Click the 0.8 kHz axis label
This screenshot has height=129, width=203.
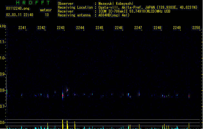click(3, 90)
